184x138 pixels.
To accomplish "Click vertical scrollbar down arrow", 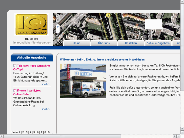I will [x=182, y=132].
